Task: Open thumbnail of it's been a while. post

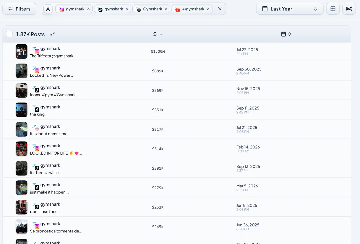Action: pyautogui.click(x=21, y=168)
